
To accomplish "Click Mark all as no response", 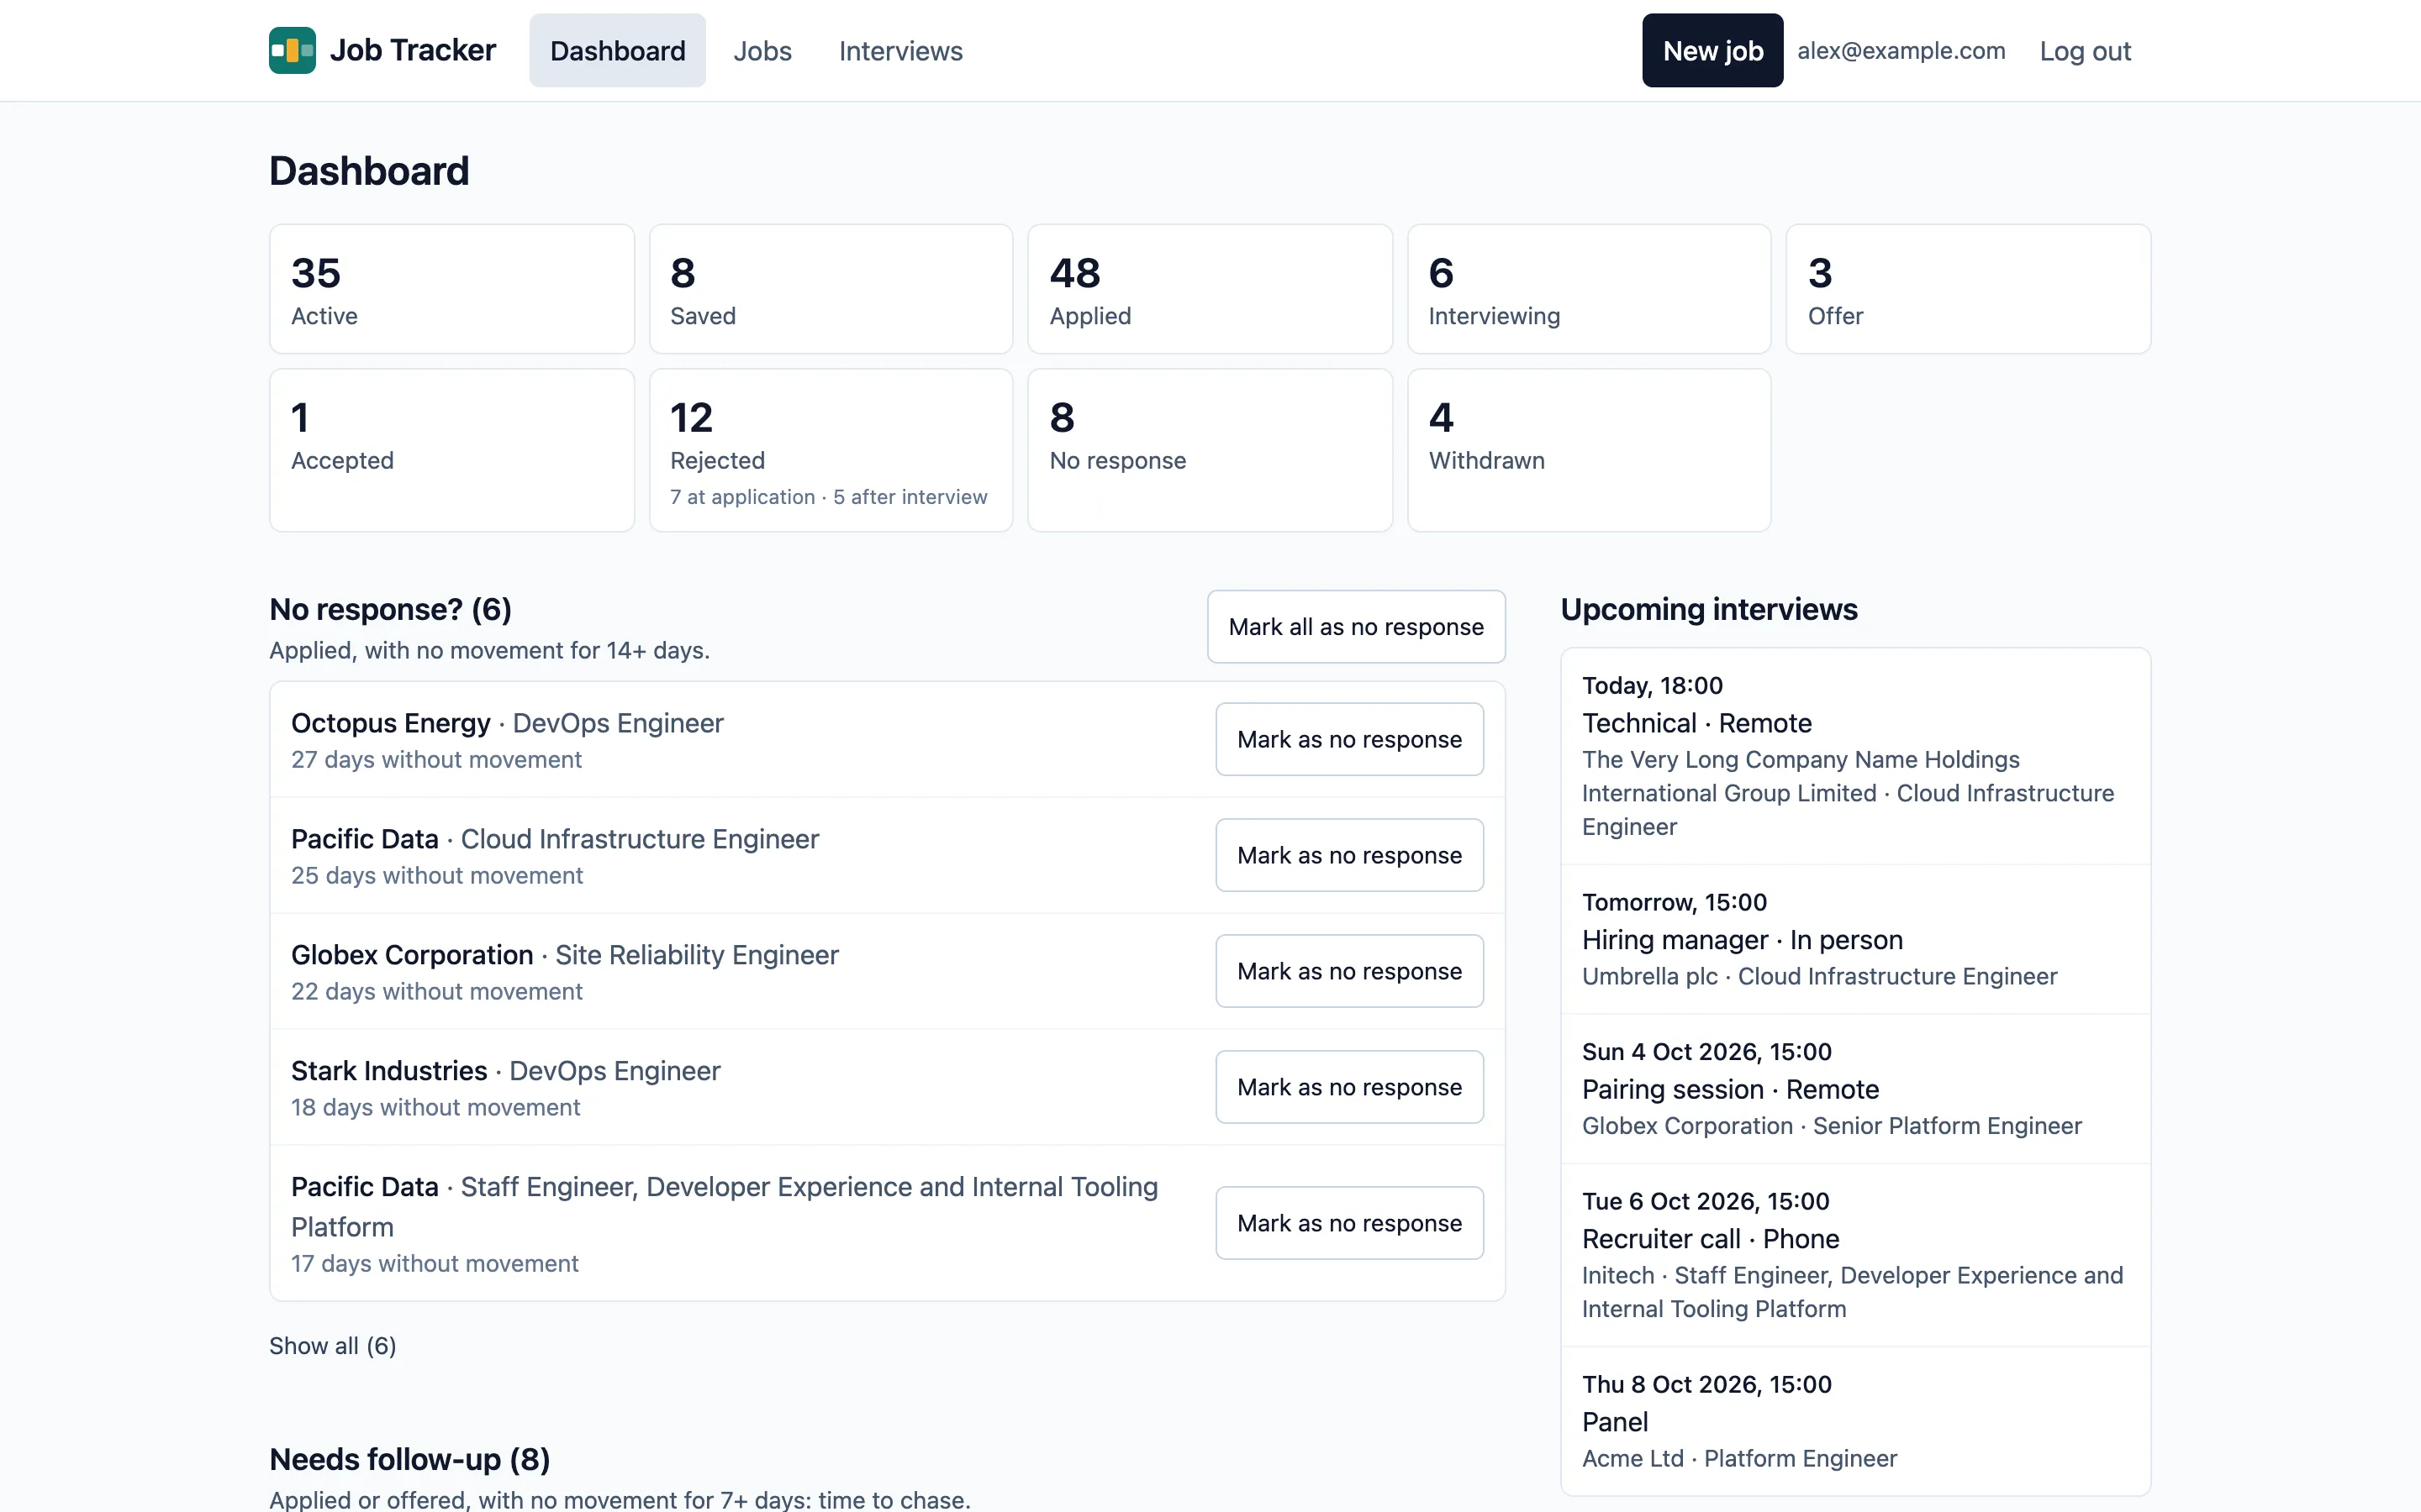I will click(x=1357, y=627).
